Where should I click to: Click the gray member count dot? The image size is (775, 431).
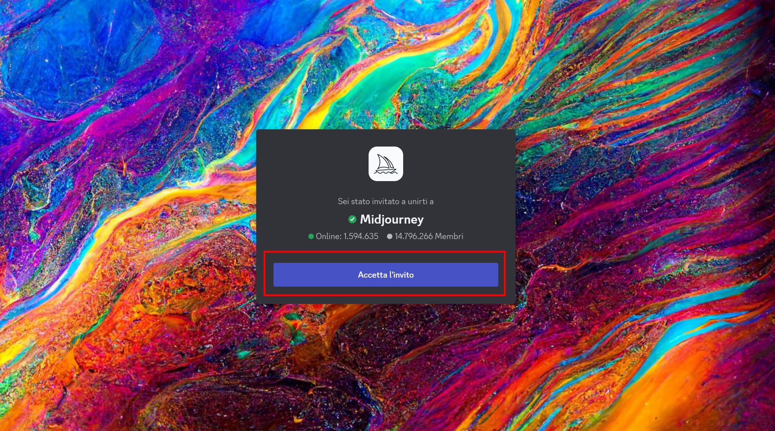coord(389,236)
